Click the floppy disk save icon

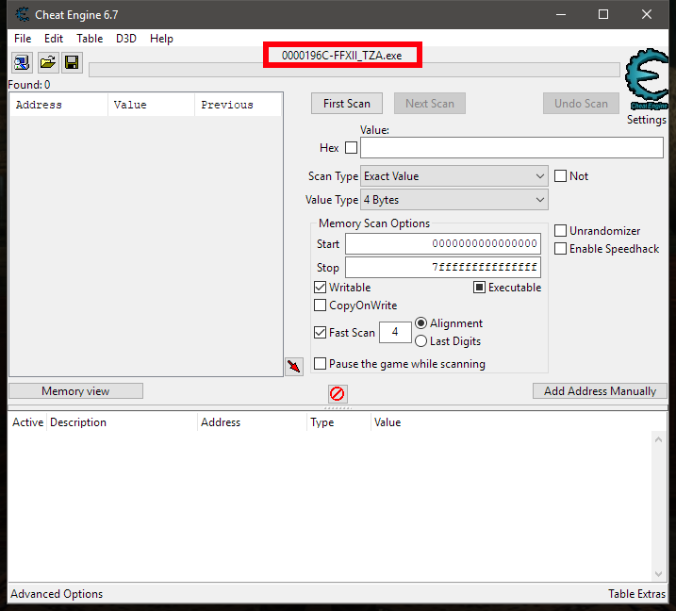72,63
